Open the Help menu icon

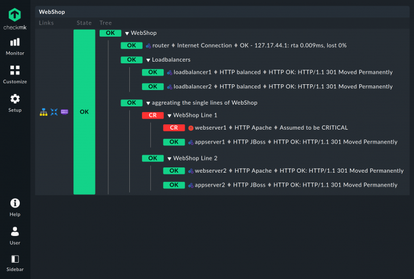click(x=15, y=207)
